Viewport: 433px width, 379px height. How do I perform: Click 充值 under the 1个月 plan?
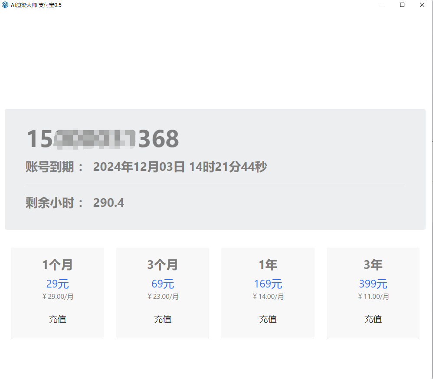click(57, 319)
